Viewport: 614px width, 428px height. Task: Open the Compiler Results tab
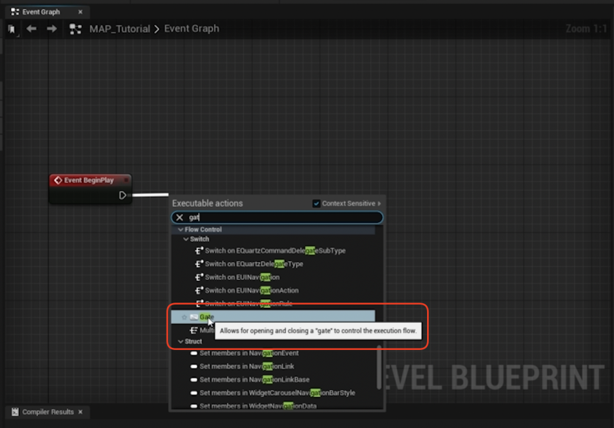pos(48,412)
